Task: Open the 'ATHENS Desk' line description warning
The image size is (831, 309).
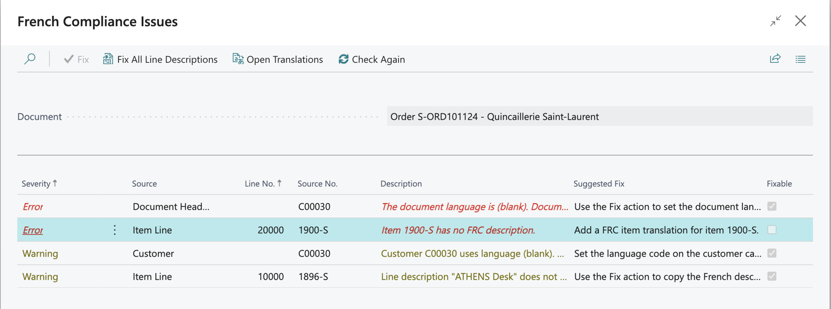Action: click(474, 276)
